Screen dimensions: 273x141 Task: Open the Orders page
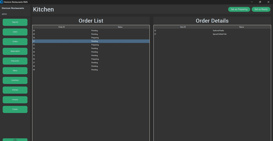(15, 42)
